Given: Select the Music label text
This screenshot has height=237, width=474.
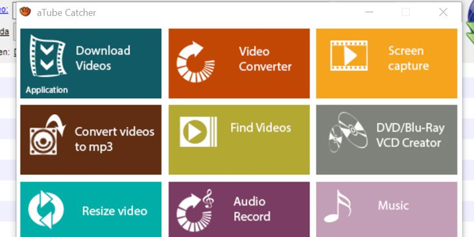Looking at the screenshot, I should coord(393,205).
